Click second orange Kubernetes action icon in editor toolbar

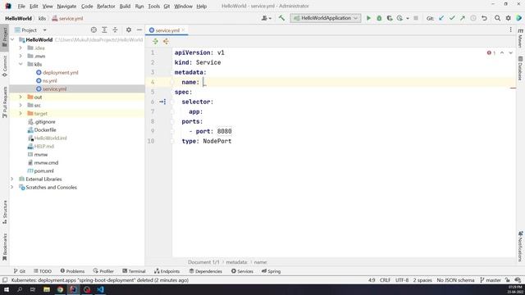point(166,42)
